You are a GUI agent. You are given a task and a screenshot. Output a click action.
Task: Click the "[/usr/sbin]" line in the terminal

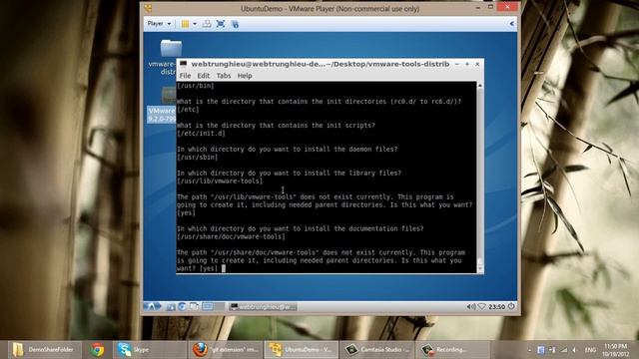coord(198,158)
